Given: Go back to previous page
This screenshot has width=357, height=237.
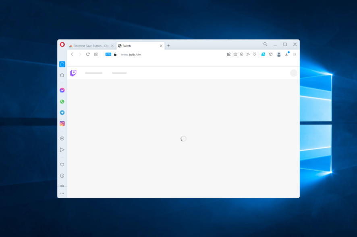Looking at the screenshot, I should point(72,54).
